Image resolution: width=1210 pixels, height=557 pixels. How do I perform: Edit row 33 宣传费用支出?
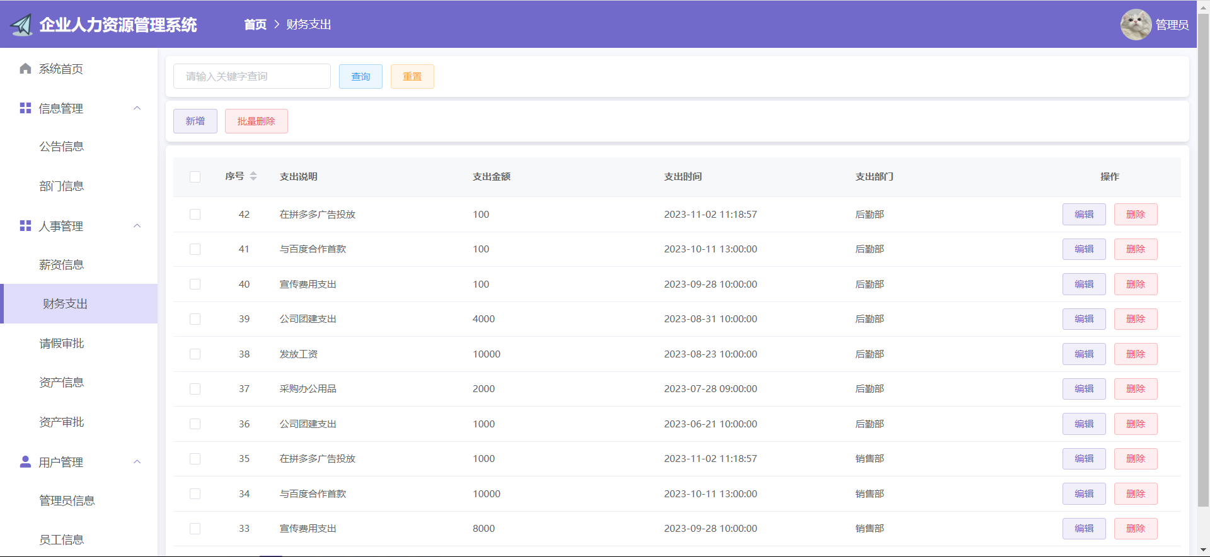click(x=1084, y=529)
